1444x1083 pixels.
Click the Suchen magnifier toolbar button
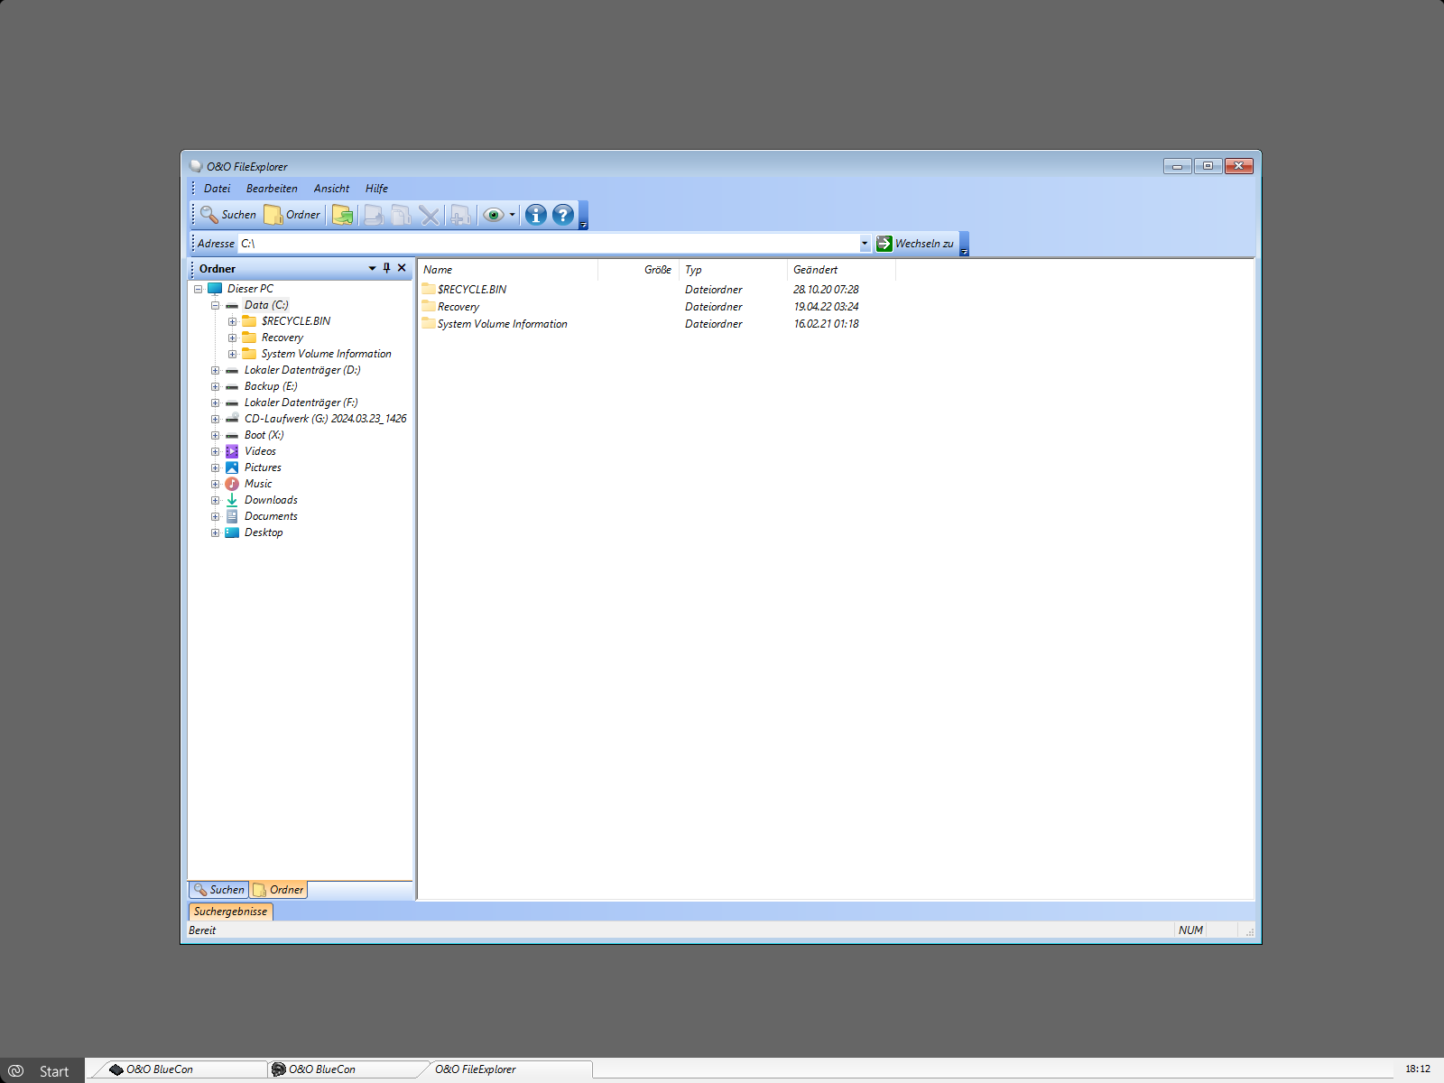pos(228,215)
